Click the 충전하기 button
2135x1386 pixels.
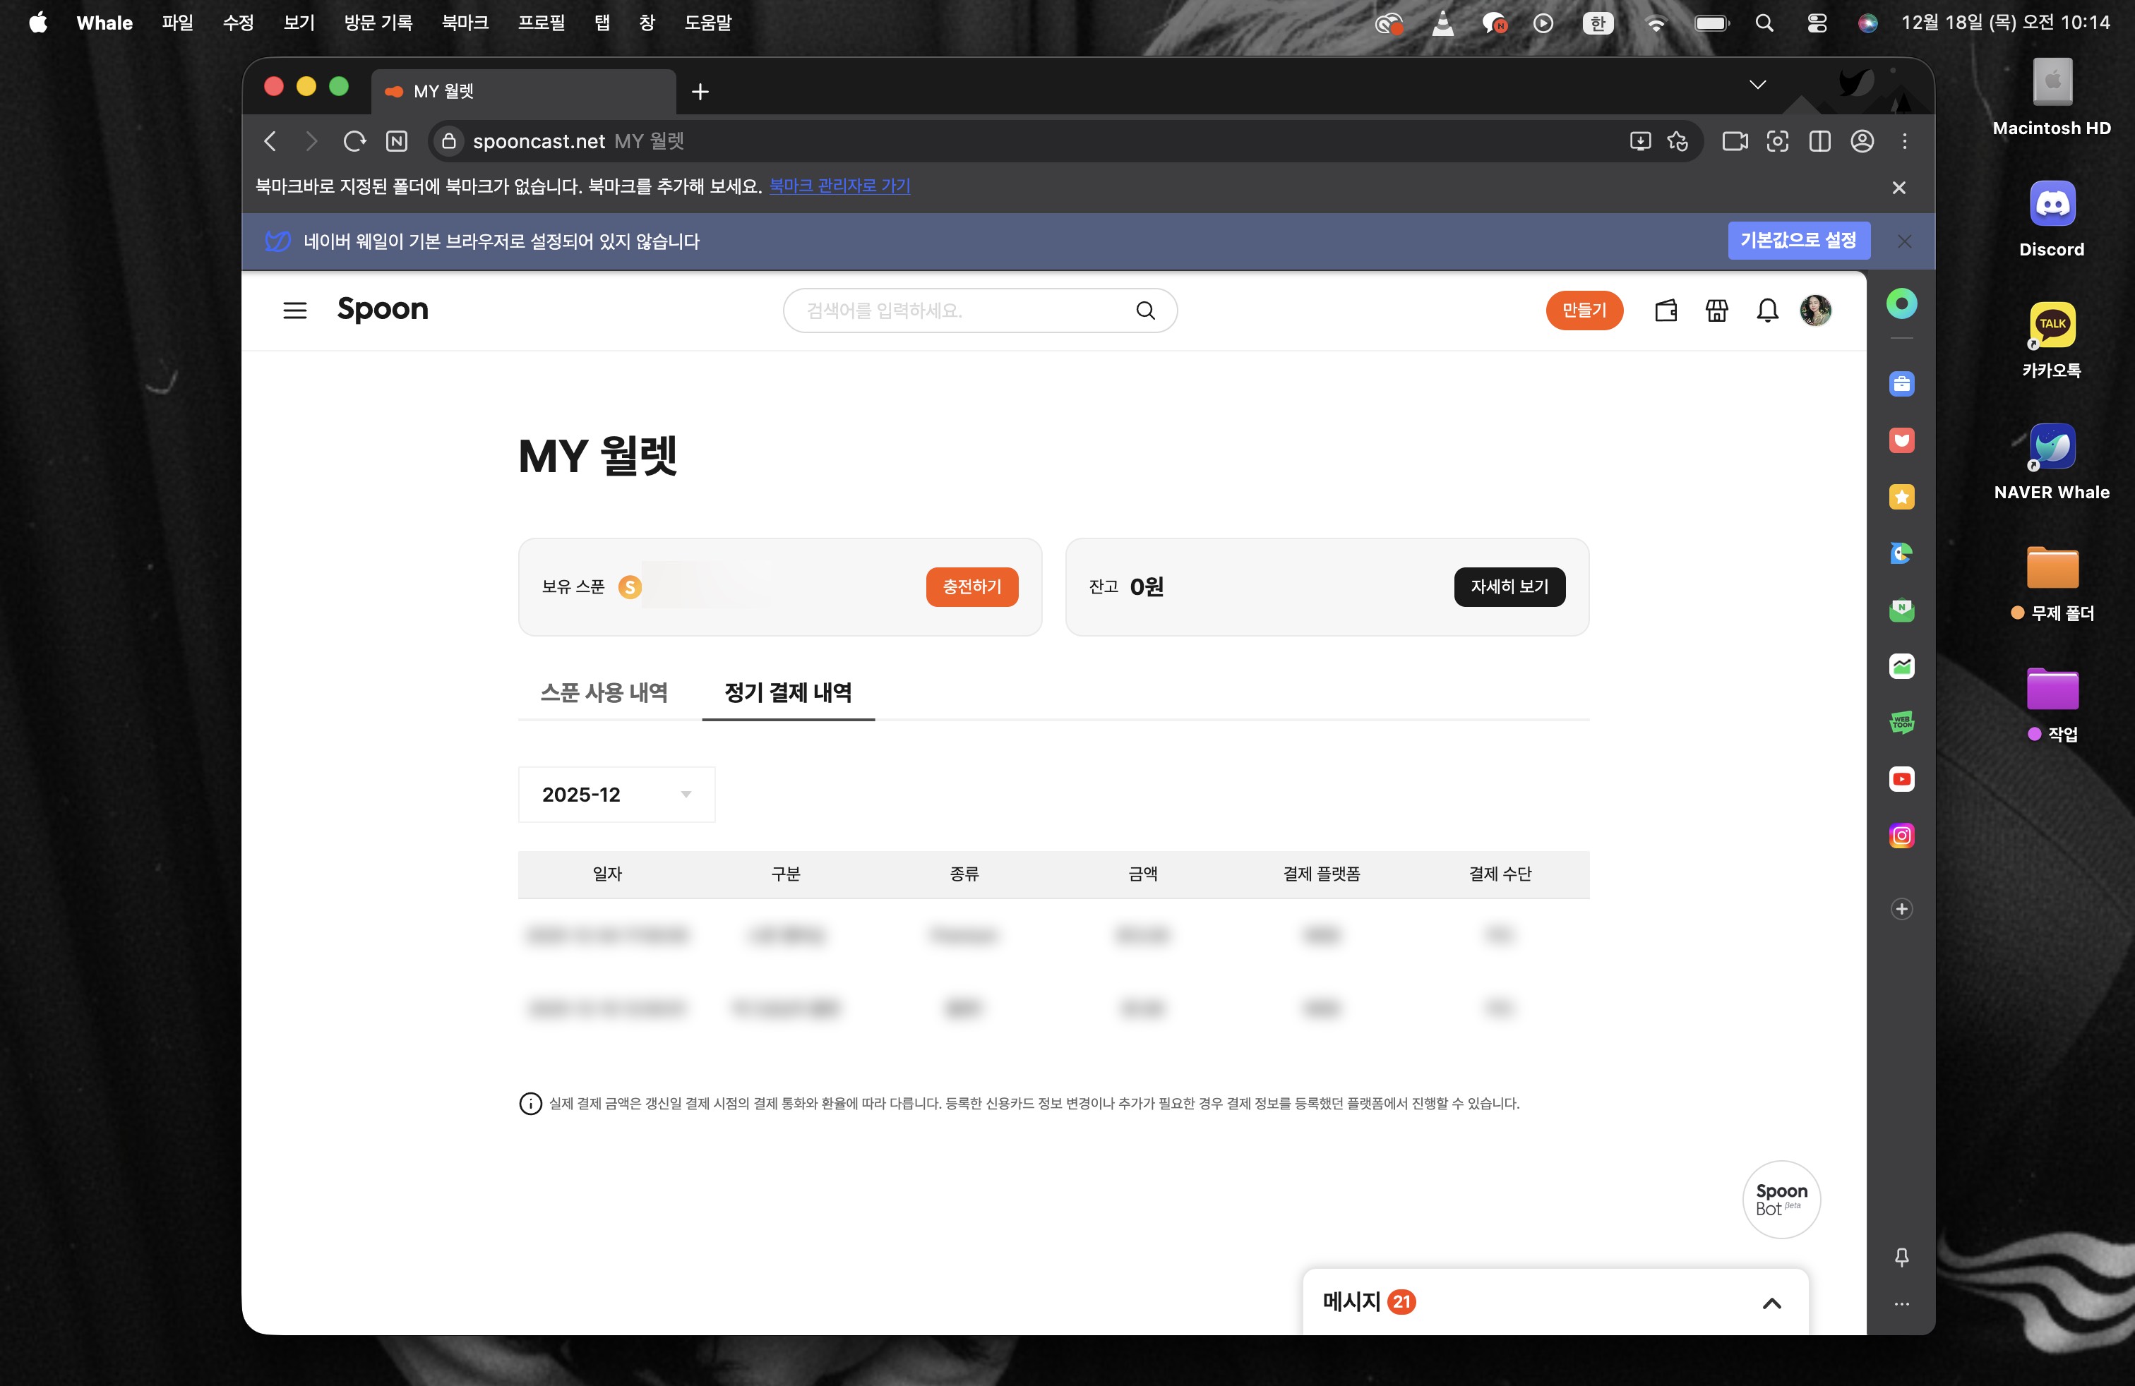(971, 586)
